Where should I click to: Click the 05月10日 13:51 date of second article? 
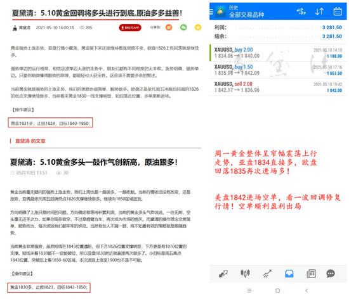(32, 173)
